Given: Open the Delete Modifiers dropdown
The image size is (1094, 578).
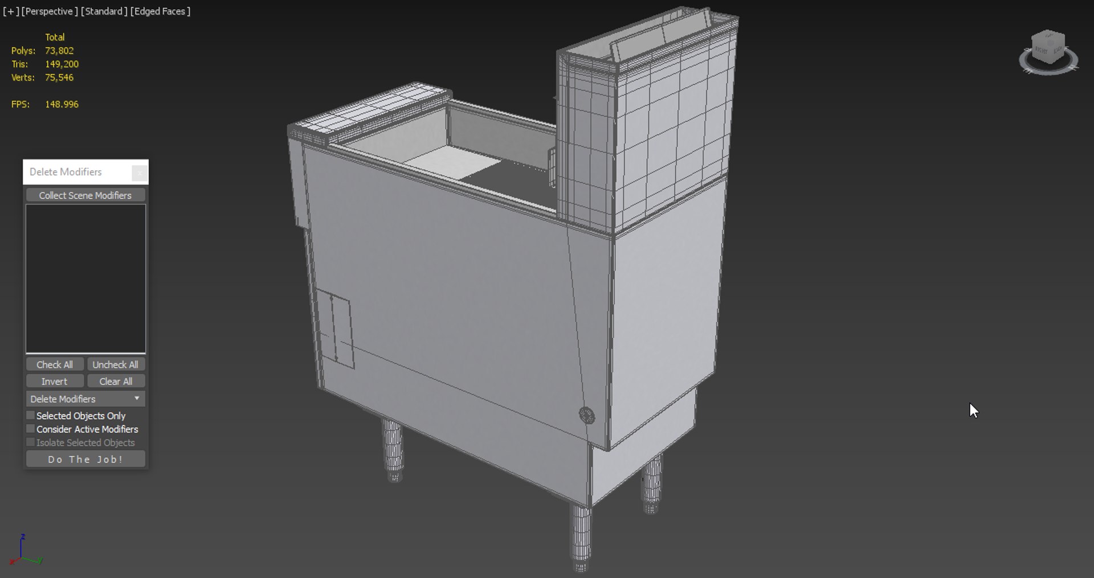Looking at the screenshot, I should pyautogui.click(x=85, y=399).
